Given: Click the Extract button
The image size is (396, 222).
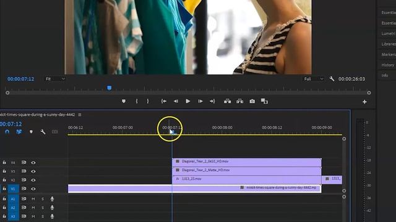Looking at the screenshot, I should tap(239, 101).
